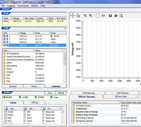The image size is (141, 127).
Task: Click the HOCD safety flag box
Action: 6,112
